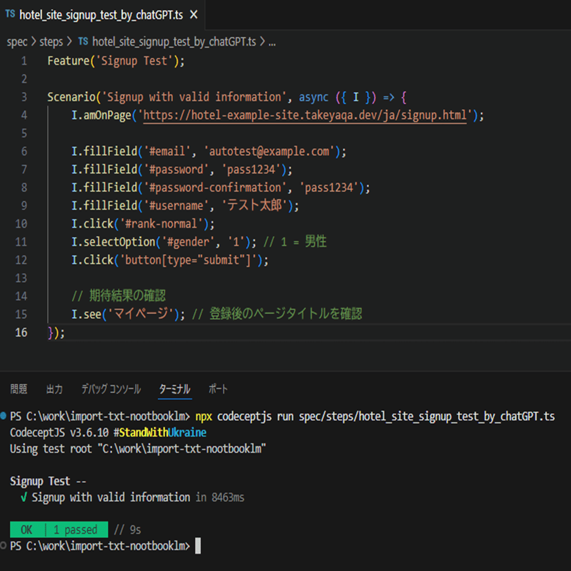Screen dimensions: 571x571
Task: Select the ターミナル panel tab
Action: coord(175,389)
